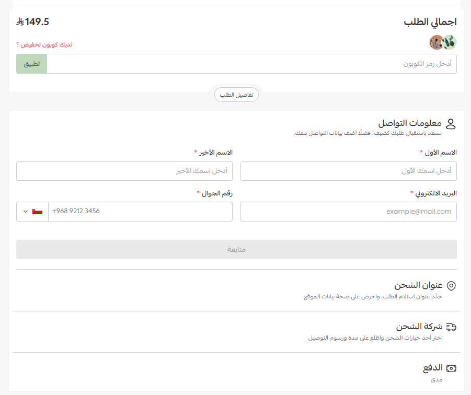Click the contact information person icon
The height and width of the screenshot is (395, 471).
(x=452, y=124)
